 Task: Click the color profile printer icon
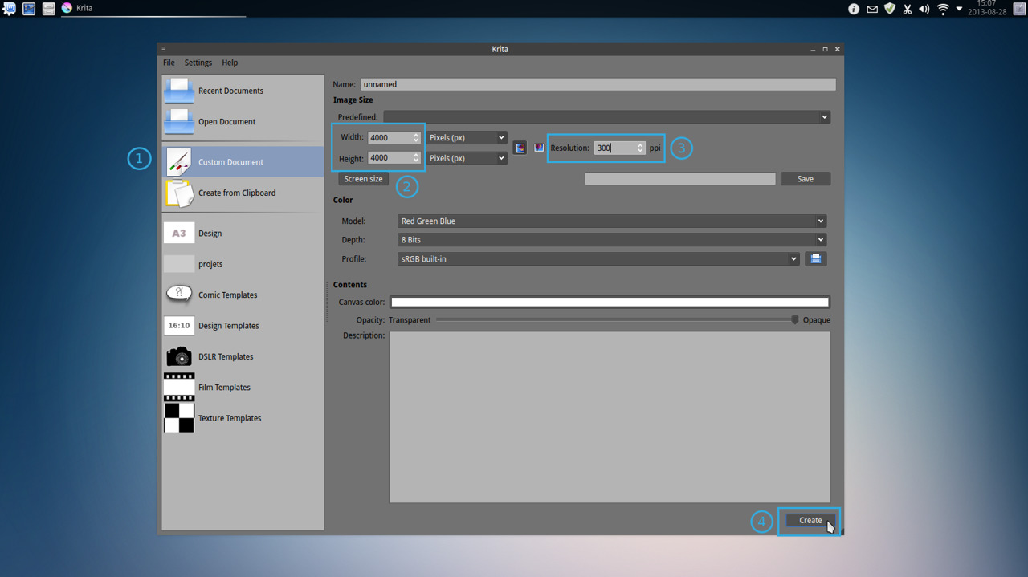pos(816,258)
